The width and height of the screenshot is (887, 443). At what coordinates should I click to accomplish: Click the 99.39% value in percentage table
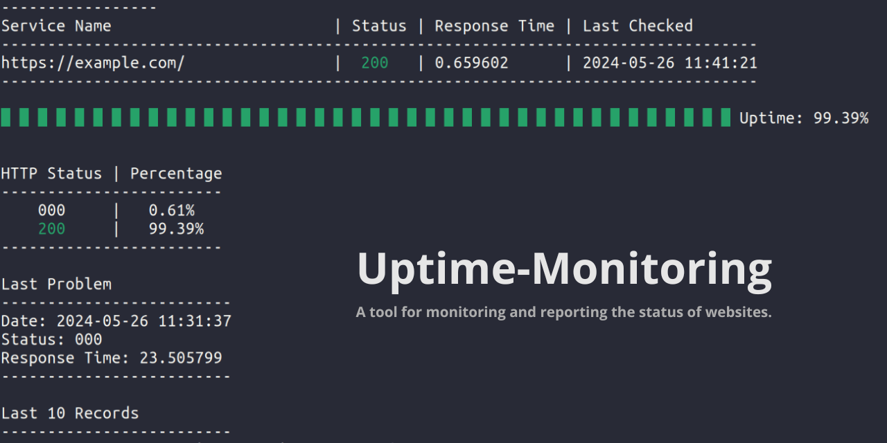[x=176, y=229]
